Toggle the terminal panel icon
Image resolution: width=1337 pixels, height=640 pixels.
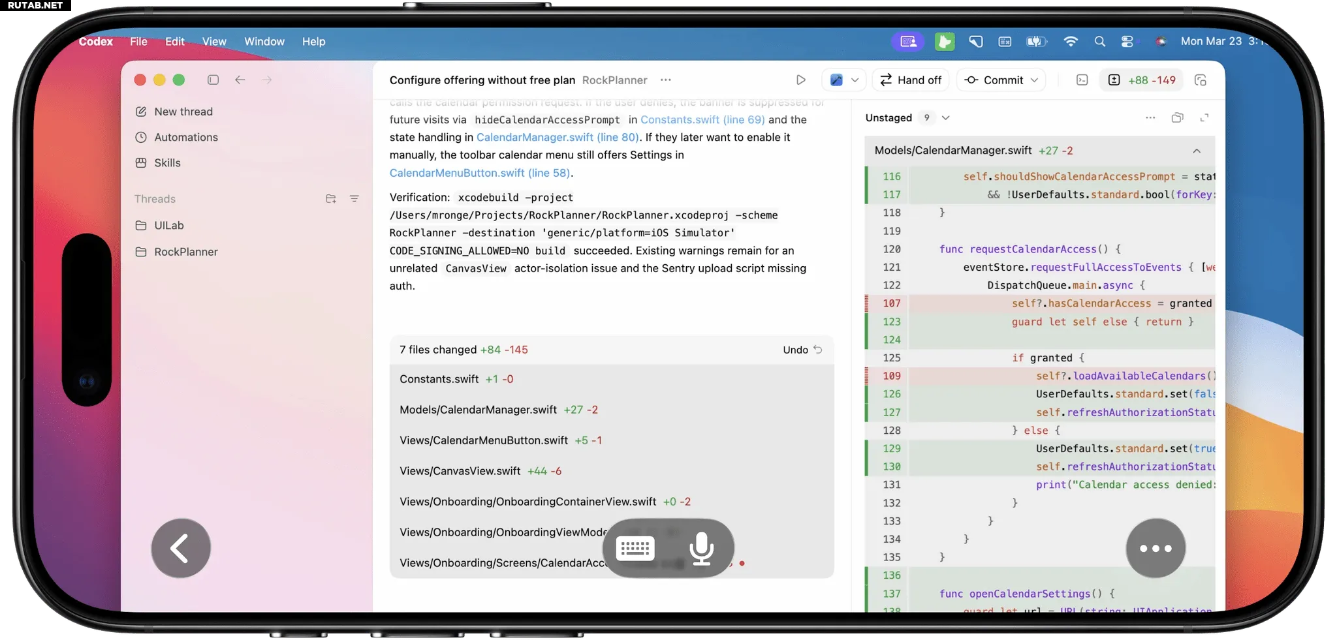[x=1082, y=80]
